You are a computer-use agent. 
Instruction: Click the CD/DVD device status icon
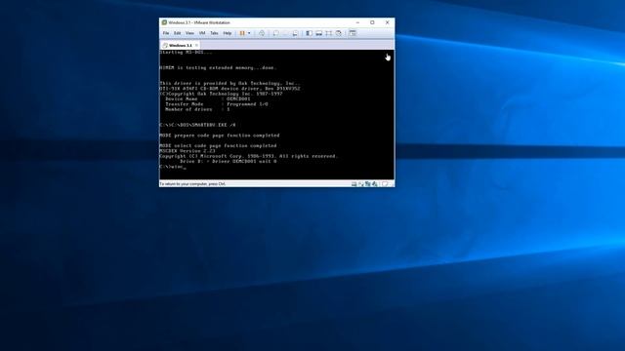361,184
